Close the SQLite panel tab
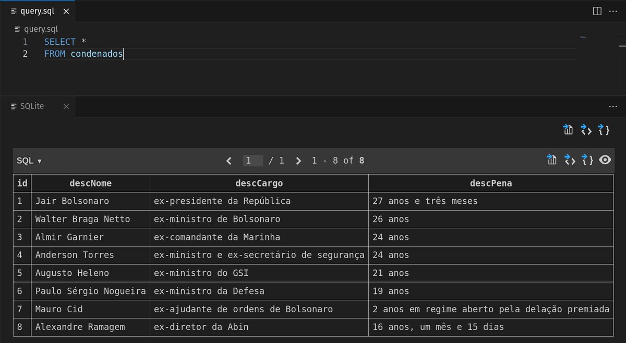Viewport: 626px width, 343px height. 66,106
